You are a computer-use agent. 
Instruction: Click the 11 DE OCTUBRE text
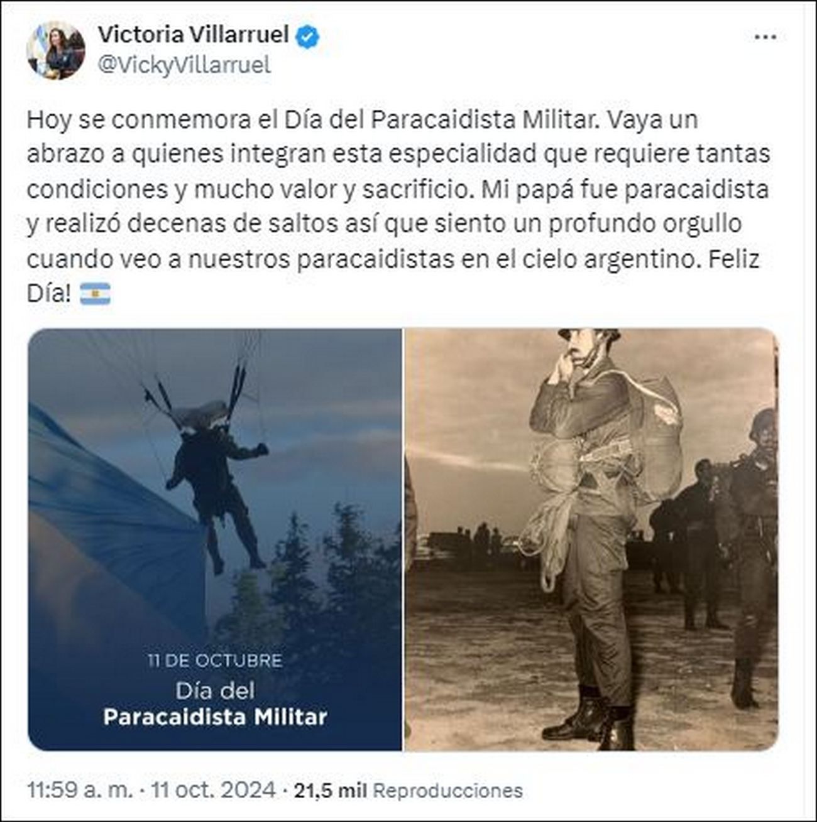pos(215,661)
